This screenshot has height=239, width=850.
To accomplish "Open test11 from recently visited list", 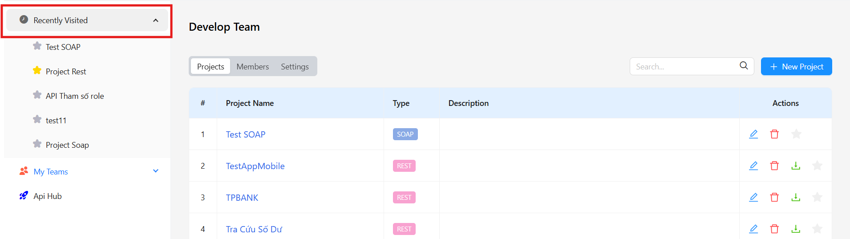I will pos(56,121).
